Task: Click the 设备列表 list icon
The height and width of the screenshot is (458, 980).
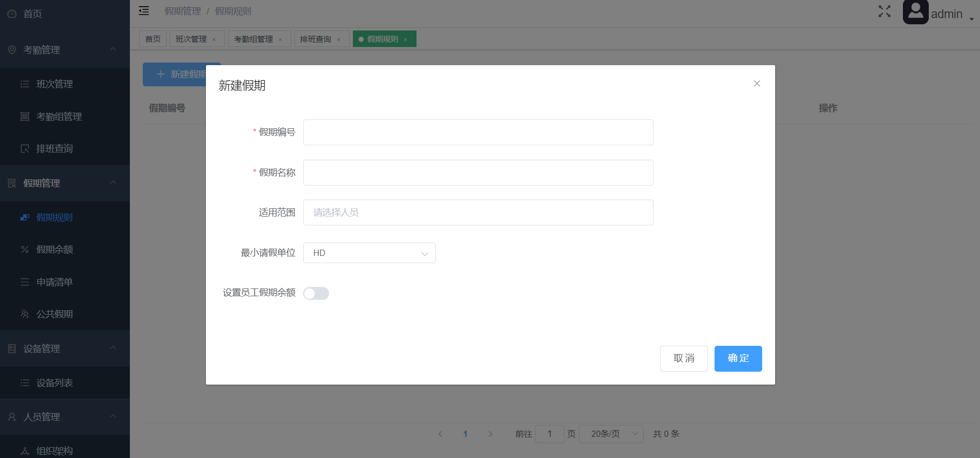Action: 25,383
